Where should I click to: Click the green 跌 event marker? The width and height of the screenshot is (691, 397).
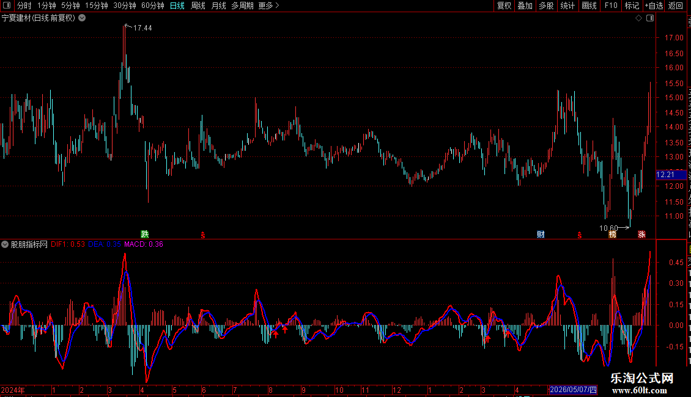(x=144, y=234)
